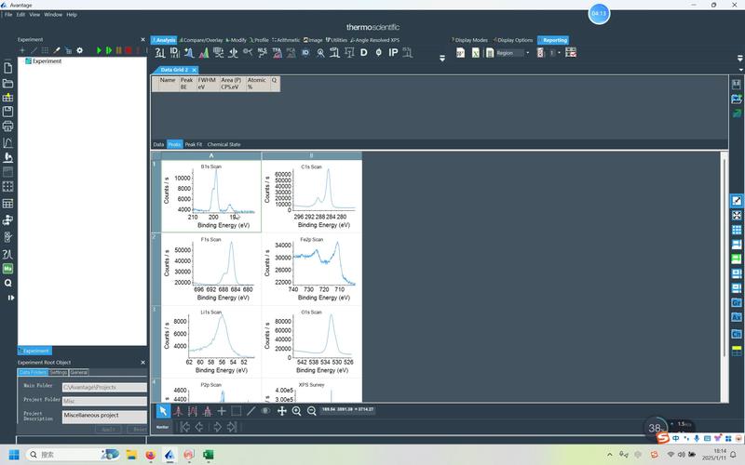Click the peak ID bars icon
This screenshot has height=465, width=745.
(174, 53)
